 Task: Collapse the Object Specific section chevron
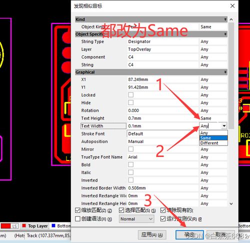tap(225, 34)
